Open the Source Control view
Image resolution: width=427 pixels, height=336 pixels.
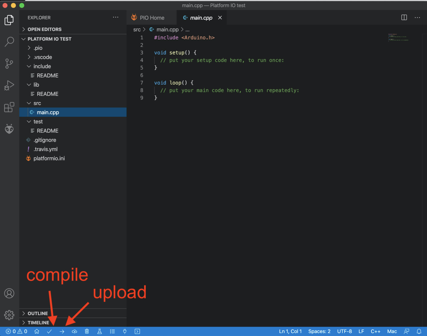9,63
